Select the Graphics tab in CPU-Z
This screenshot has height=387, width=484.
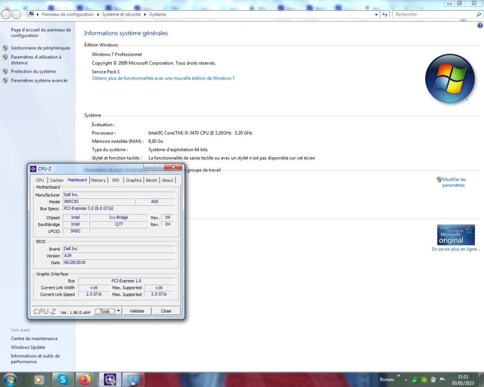pyautogui.click(x=133, y=180)
